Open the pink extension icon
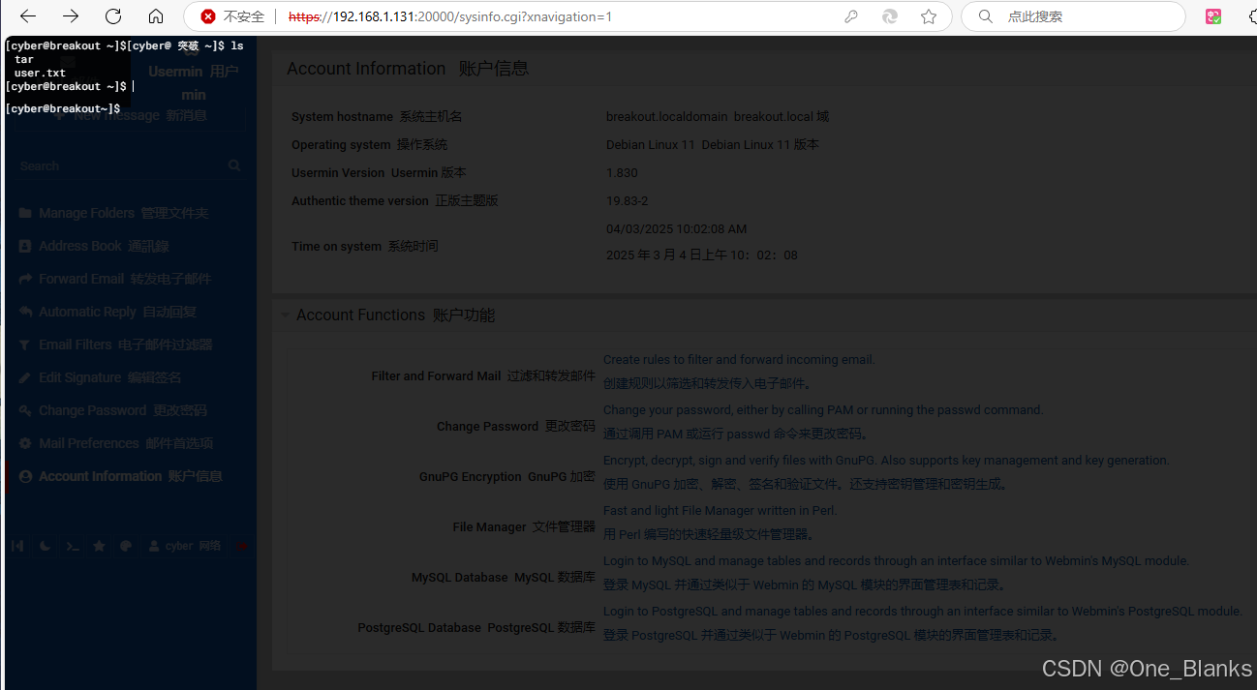1257x690 pixels. coord(1213,16)
